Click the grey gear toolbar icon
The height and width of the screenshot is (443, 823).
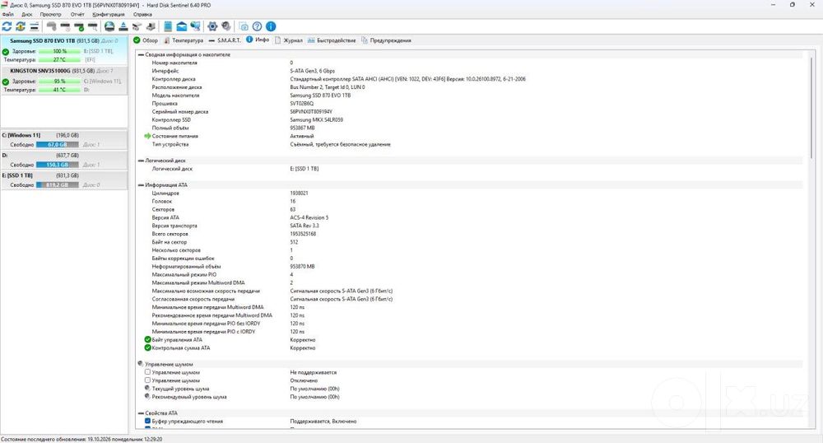pyautogui.click(x=226, y=26)
